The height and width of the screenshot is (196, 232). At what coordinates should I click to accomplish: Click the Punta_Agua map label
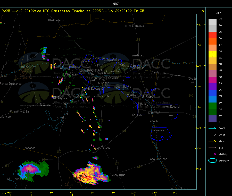click(118, 175)
